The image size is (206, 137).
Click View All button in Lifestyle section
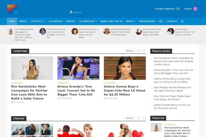(x=129, y=118)
